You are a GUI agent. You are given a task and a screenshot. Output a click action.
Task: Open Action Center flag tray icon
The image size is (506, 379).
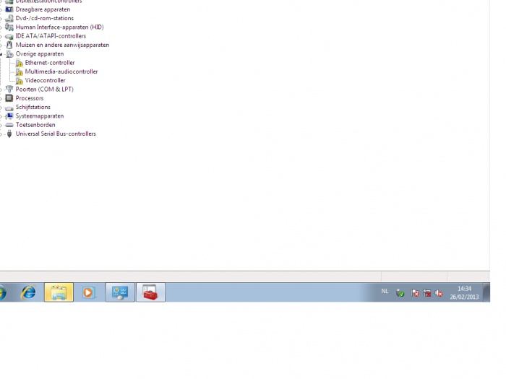[415, 293]
